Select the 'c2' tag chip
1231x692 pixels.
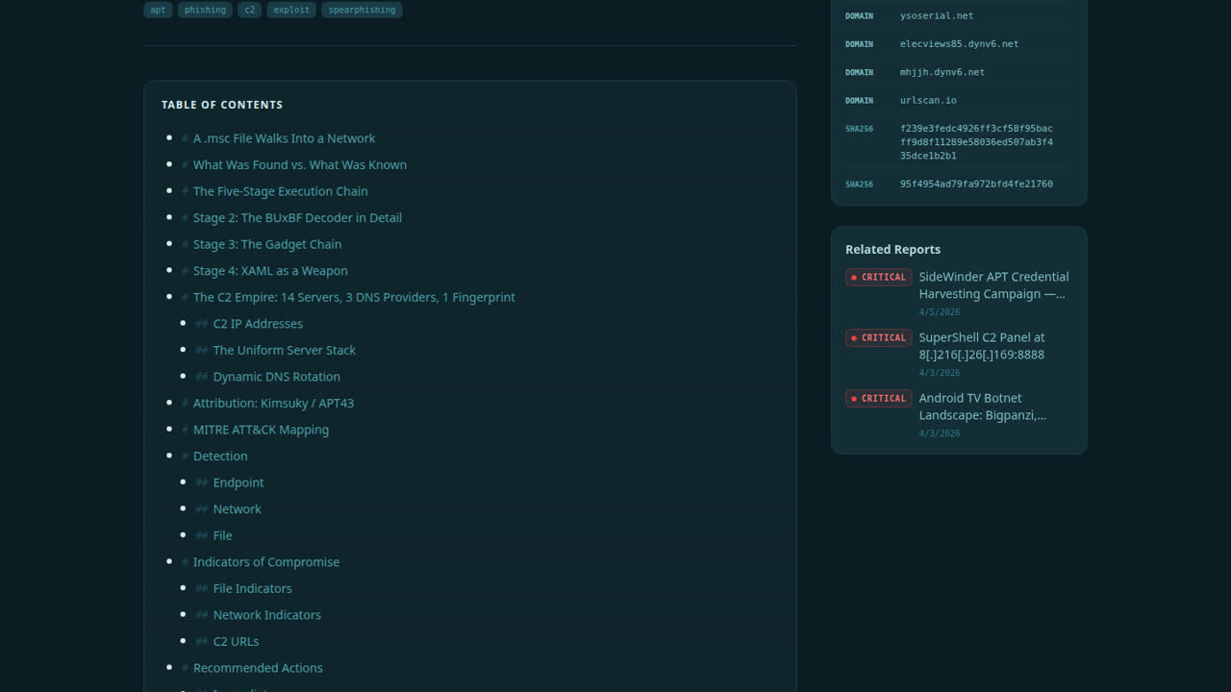250,10
